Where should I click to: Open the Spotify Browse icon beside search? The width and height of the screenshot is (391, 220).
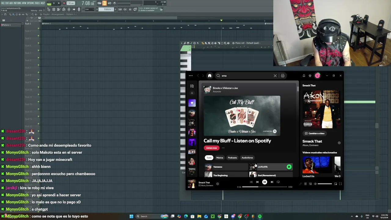point(283,76)
